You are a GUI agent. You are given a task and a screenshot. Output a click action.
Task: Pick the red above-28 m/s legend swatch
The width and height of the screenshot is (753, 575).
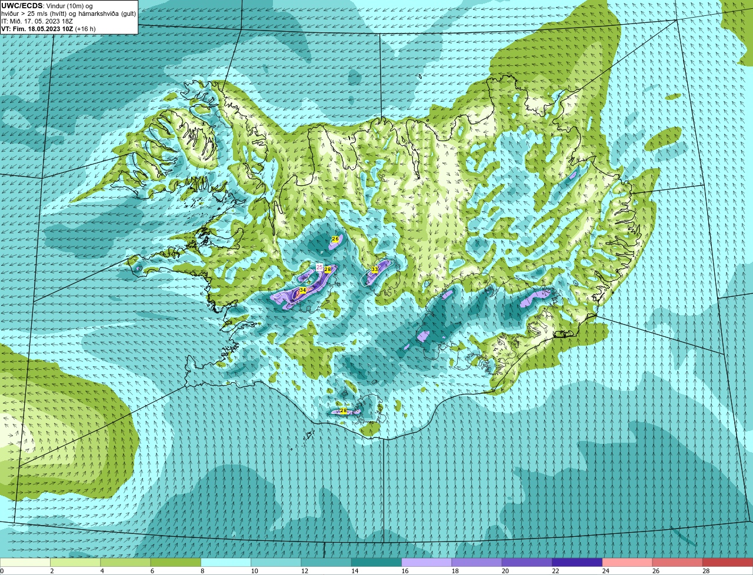(728, 562)
